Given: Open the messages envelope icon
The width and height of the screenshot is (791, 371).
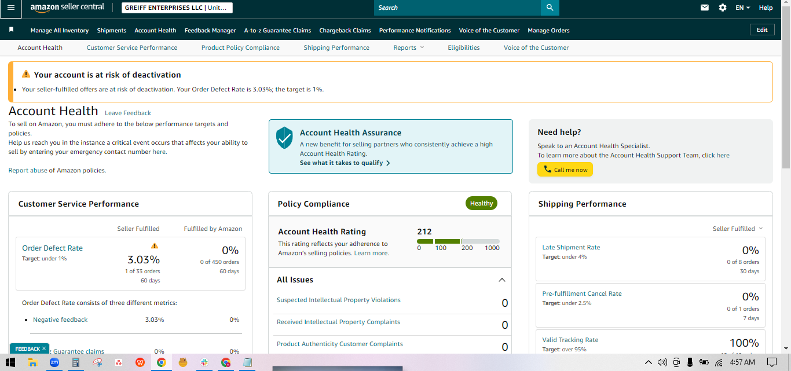Looking at the screenshot, I should point(705,8).
